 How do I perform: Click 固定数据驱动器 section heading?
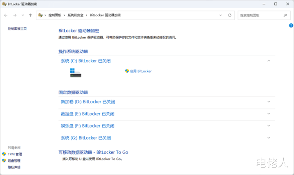[73, 93]
